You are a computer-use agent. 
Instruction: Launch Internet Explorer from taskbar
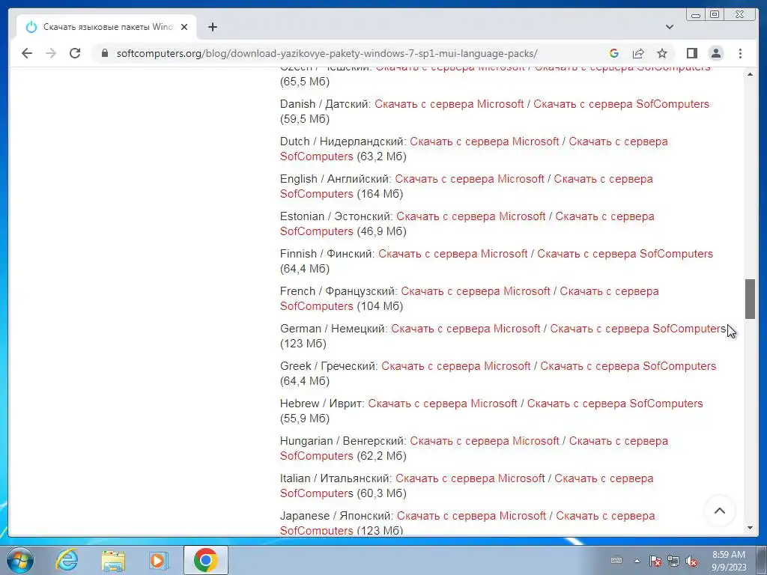click(x=67, y=560)
